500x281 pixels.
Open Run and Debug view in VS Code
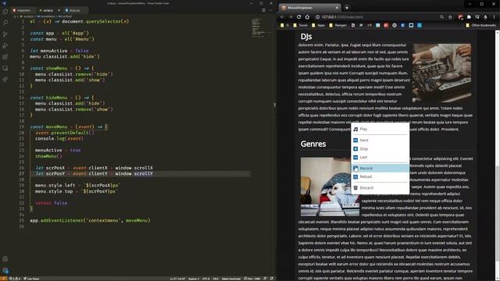[x=5, y=45]
